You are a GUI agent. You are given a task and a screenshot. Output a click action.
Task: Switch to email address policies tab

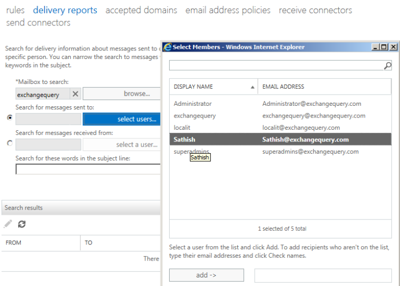click(x=228, y=10)
